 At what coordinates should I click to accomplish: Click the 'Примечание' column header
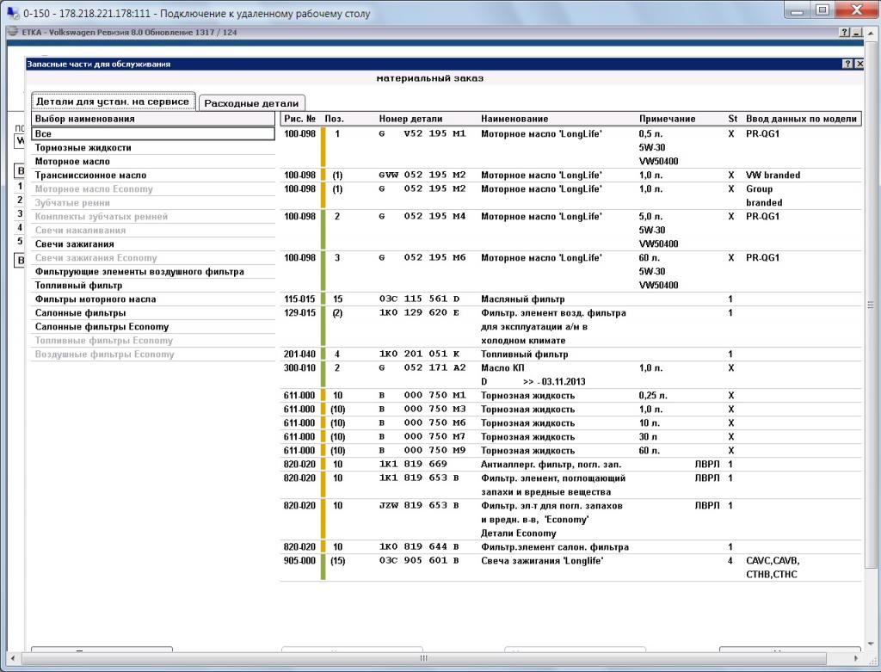coord(667,119)
